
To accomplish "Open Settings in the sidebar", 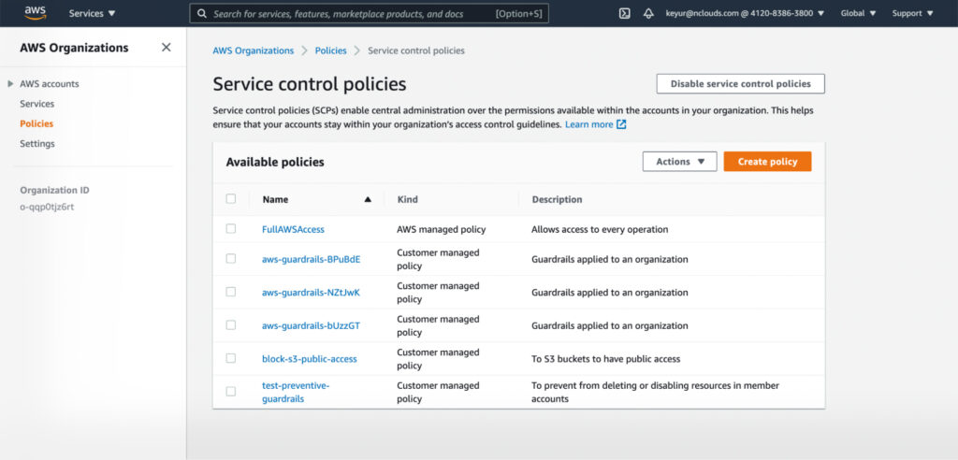I will 37,144.
